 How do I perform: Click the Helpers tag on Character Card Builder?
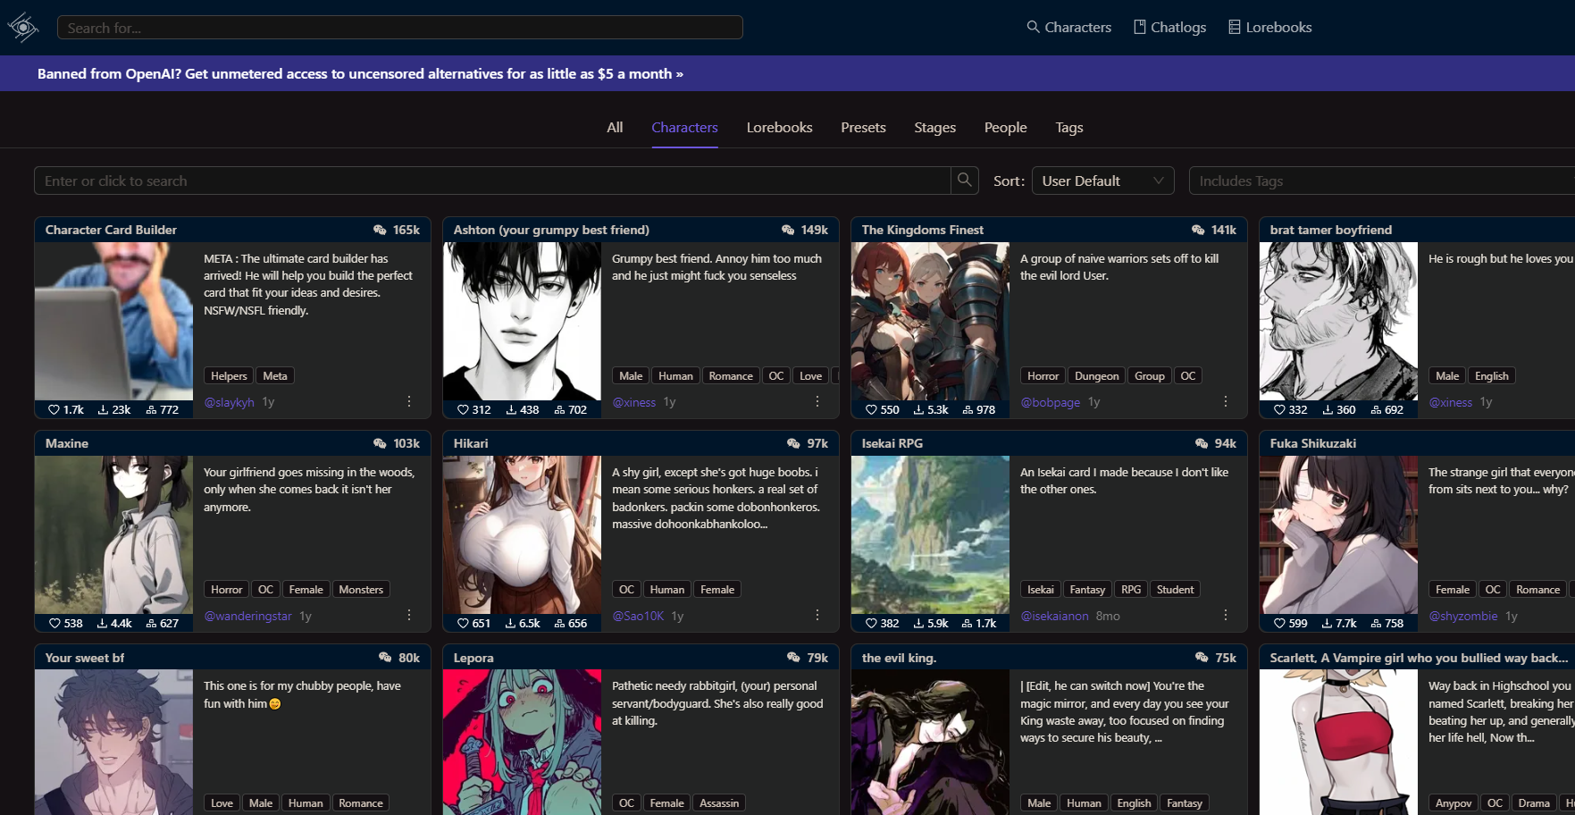pyautogui.click(x=229, y=376)
